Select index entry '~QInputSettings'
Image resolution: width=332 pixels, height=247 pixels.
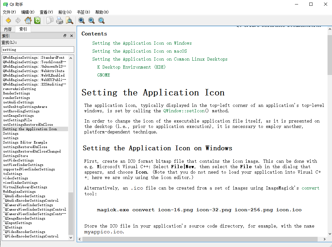point(35,223)
